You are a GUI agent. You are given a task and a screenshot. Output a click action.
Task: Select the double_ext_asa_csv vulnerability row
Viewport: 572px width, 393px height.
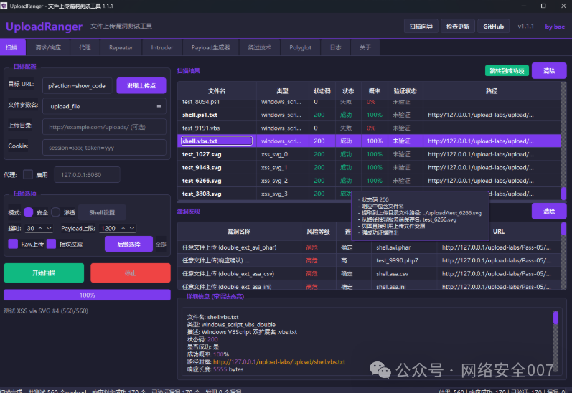[369, 273]
